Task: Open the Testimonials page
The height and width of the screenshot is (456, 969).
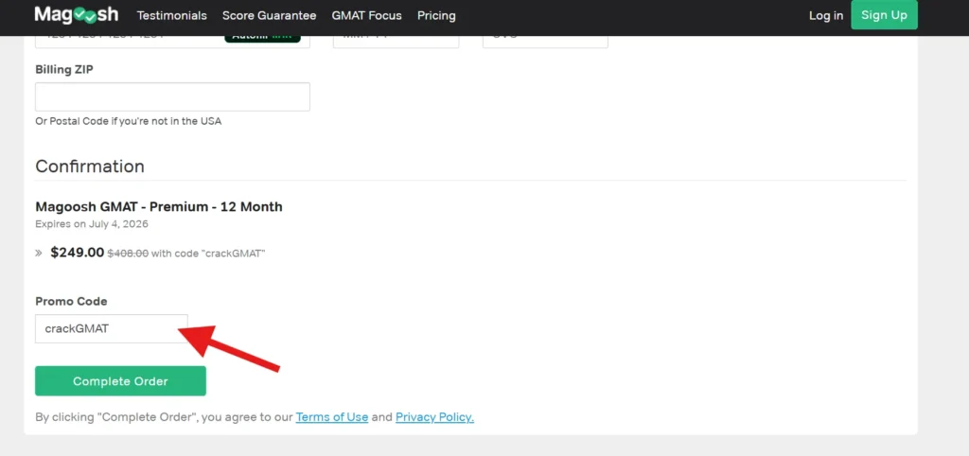Action: coord(172,15)
